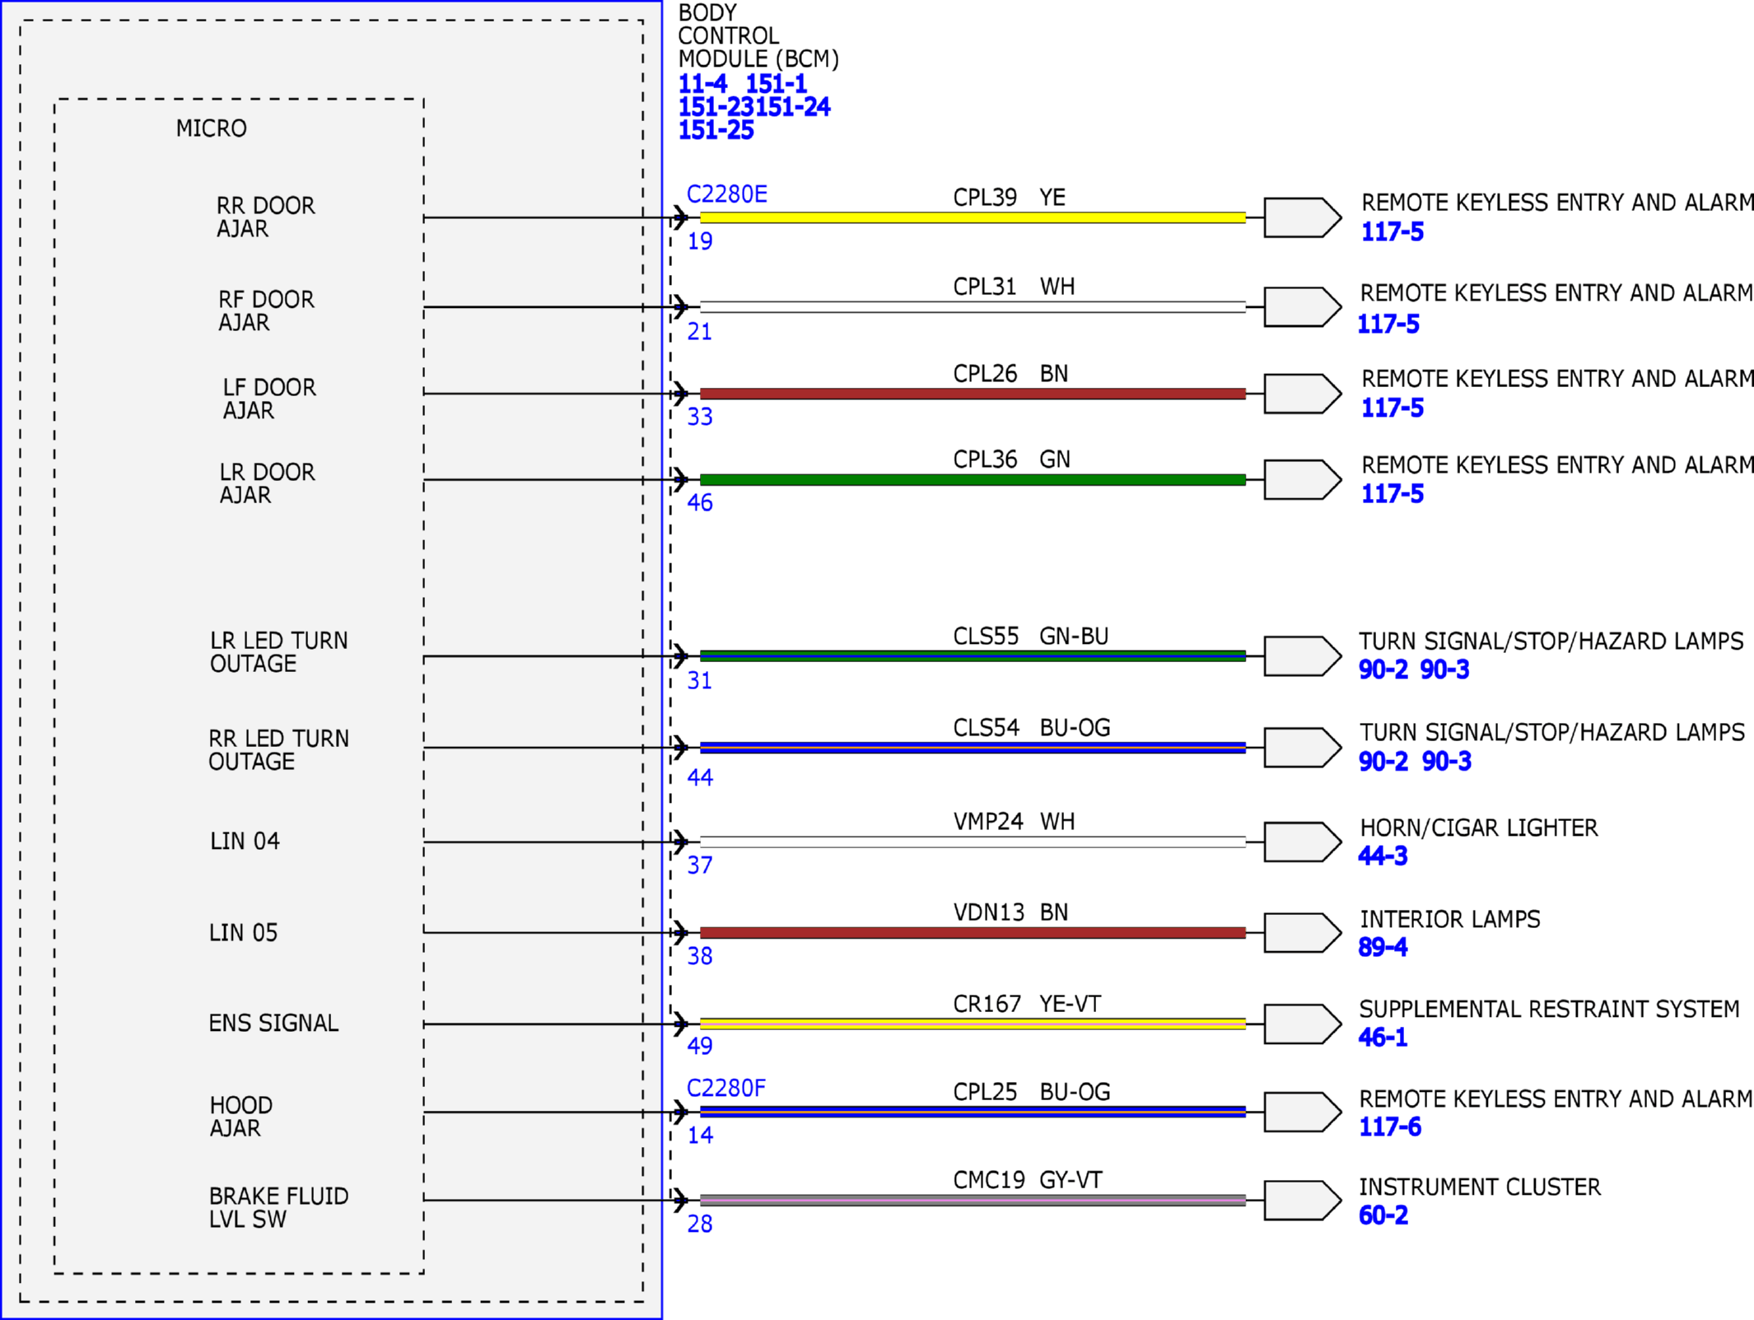
Task: Click the off-page arrow on the CPL39 YE wire
Action: pyautogui.click(x=1302, y=217)
